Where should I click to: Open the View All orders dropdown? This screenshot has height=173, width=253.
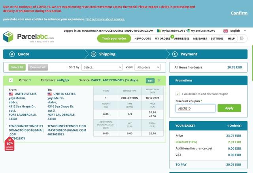click(x=147, y=67)
